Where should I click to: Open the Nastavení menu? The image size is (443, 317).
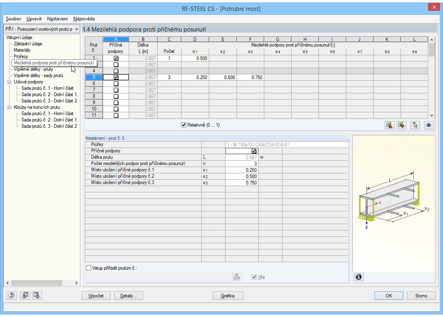[58, 19]
